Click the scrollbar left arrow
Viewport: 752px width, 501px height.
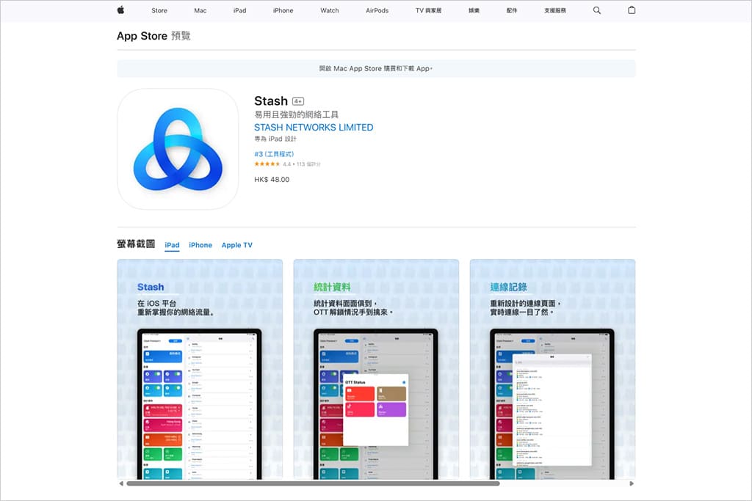[x=121, y=483]
